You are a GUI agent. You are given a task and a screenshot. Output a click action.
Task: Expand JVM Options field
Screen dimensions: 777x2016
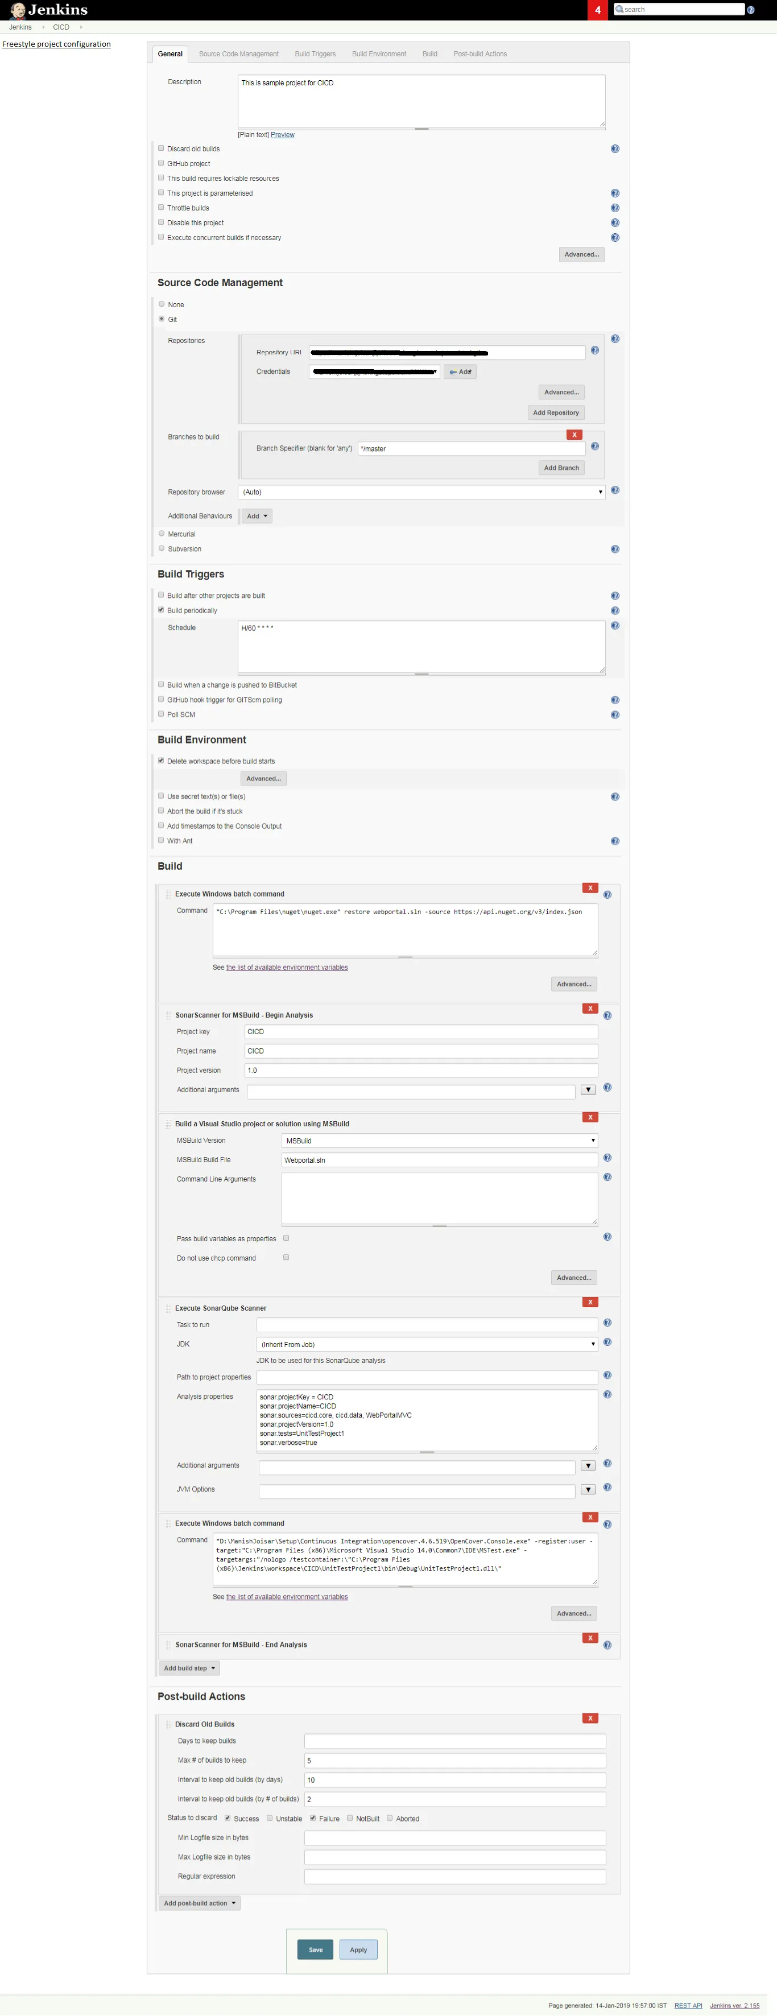588,1490
